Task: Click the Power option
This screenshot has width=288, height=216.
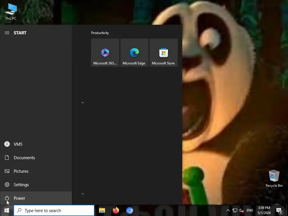Action: tap(36, 198)
